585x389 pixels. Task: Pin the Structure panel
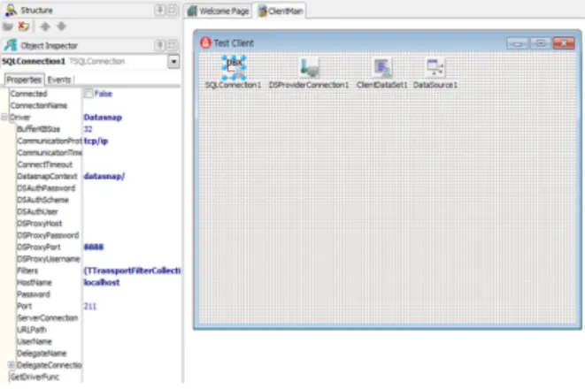point(159,10)
